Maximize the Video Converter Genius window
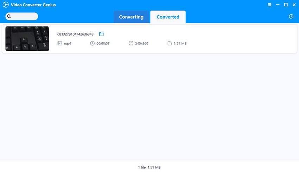Image resolution: width=299 pixels, height=174 pixels. (x=286, y=5)
